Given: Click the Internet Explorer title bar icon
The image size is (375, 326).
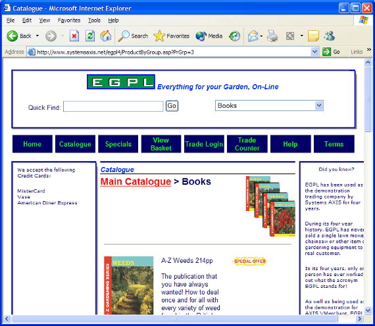Looking at the screenshot, I should 7,8.
